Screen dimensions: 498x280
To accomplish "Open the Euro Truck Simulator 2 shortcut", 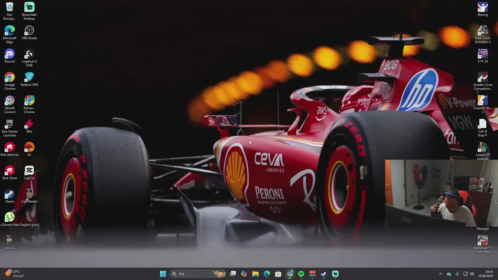I will (x=482, y=34).
